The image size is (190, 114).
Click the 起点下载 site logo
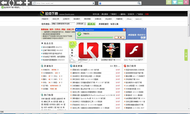(x=57, y=14)
